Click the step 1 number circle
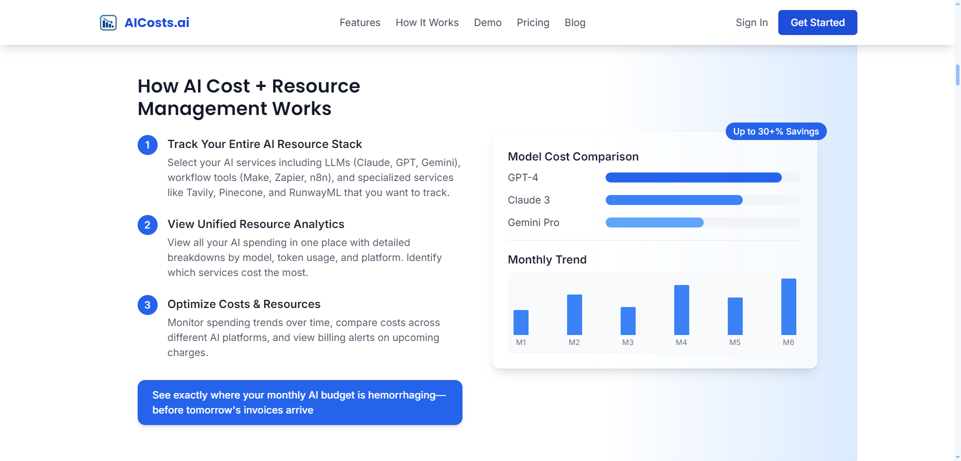The height and width of the screenshot is (461, 961). (x=148, y=145)
